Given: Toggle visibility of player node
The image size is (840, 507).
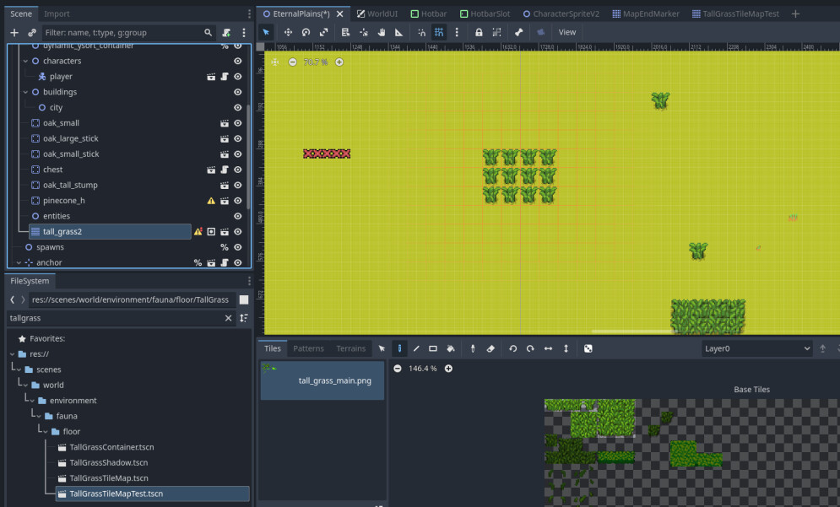Looking at the screenshot, I should coord(238,77).
